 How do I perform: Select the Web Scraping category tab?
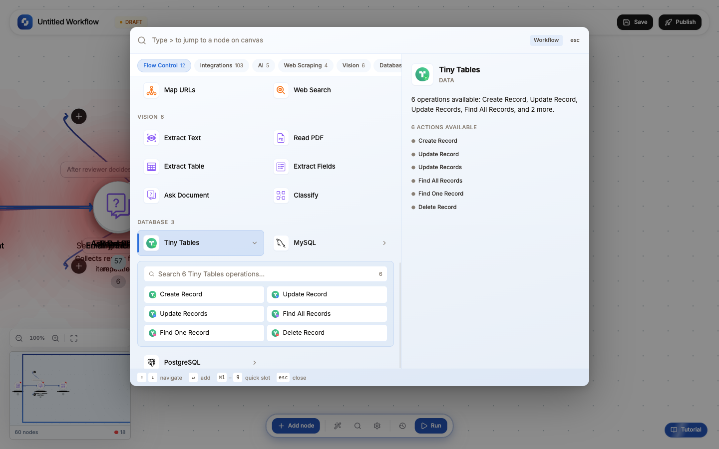[x=306, y=65]
